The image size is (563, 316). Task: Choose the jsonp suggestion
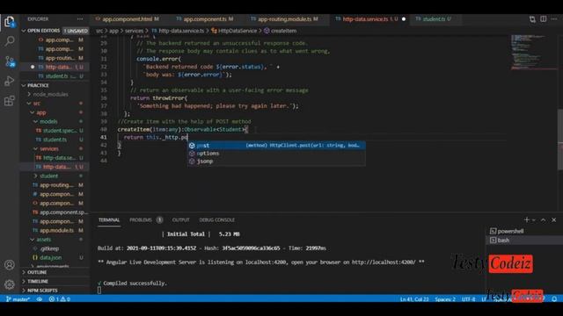pos(276,161)
